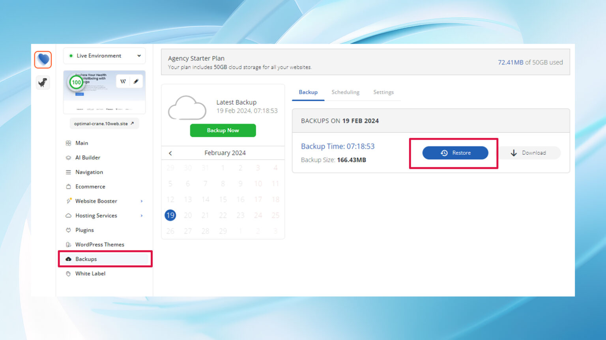Click the Navigation list icon

tap(69, 172)
